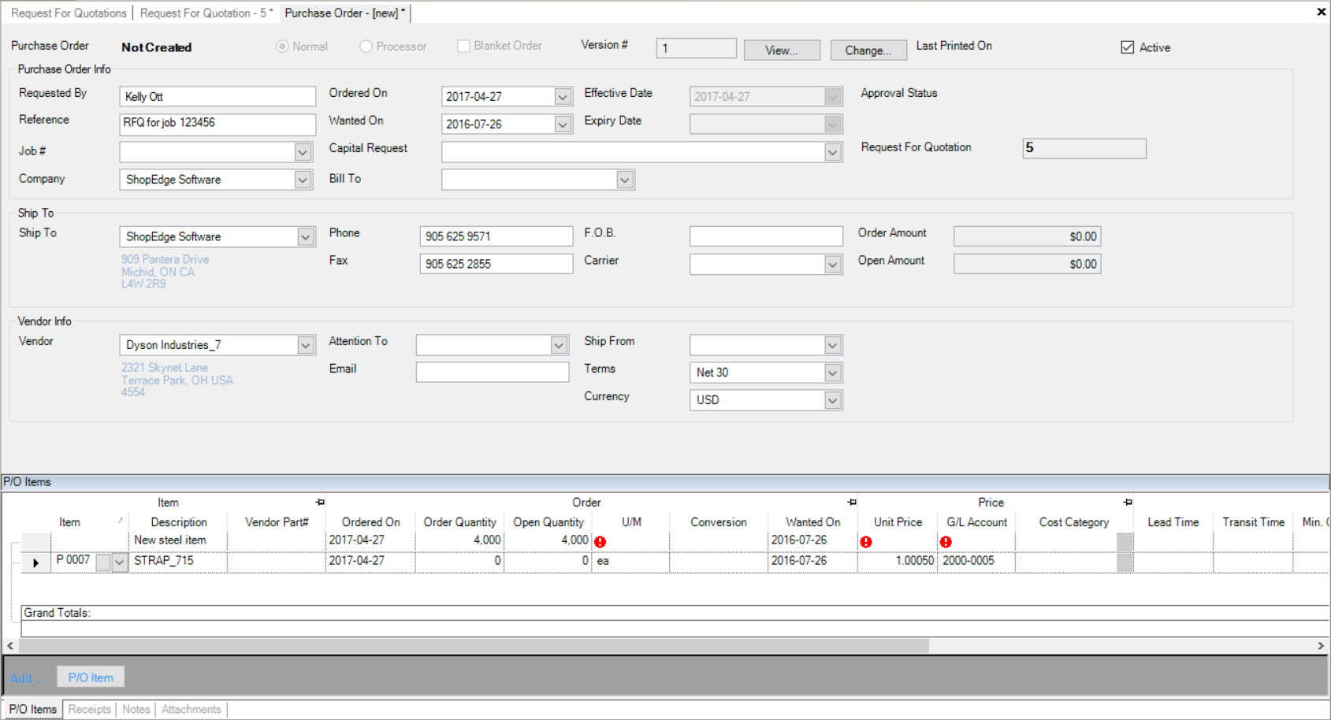Expand the Ship To dropdown
The height and width of the screenshot is (720, 1331).
click(306, 236)
